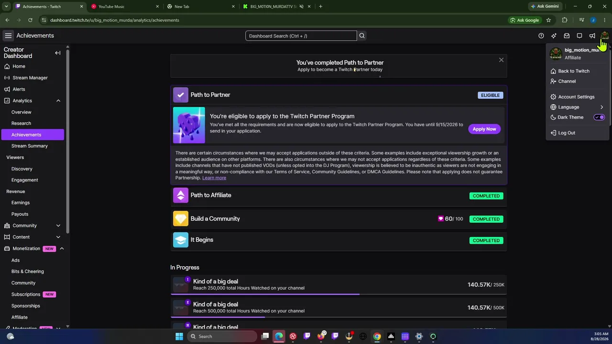This screenshot has width=612, height=344.
Task: Open the Chrome profile J avatar
Action: pyautogui.click(x=593, y=20)
